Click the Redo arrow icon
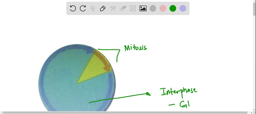Viewport: 256px width, 114px height. [x=83, y=8]
